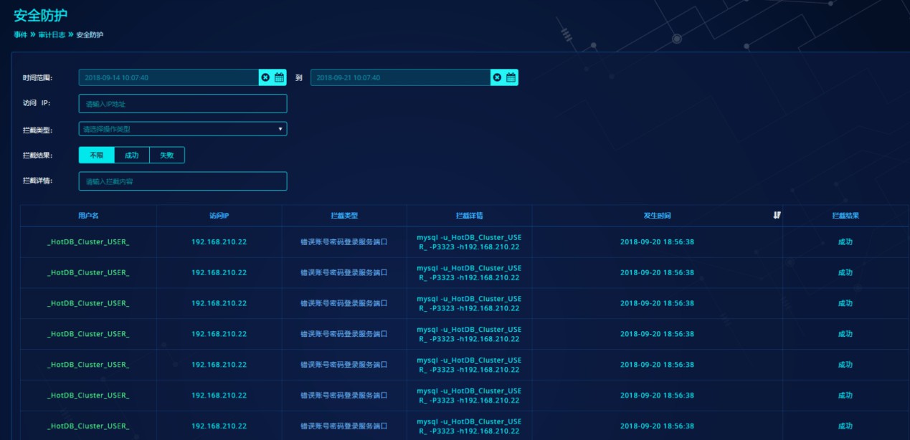The width and height of the screenshot is (910, 440).
Task: Focus the start time input 2018-09-14 10:07:40
Action: point(169,77)
